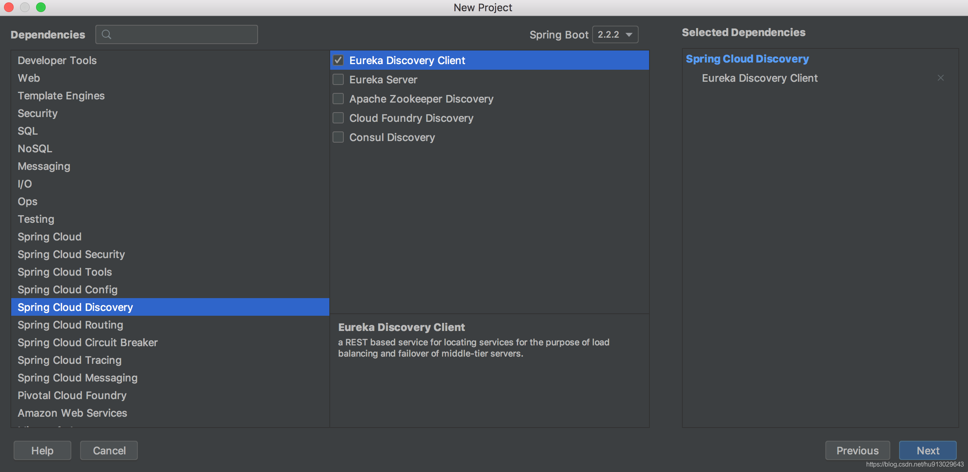This screenshot has width=968, height=472.
Task: Click the Help button
Action: (x=42, y=450)
